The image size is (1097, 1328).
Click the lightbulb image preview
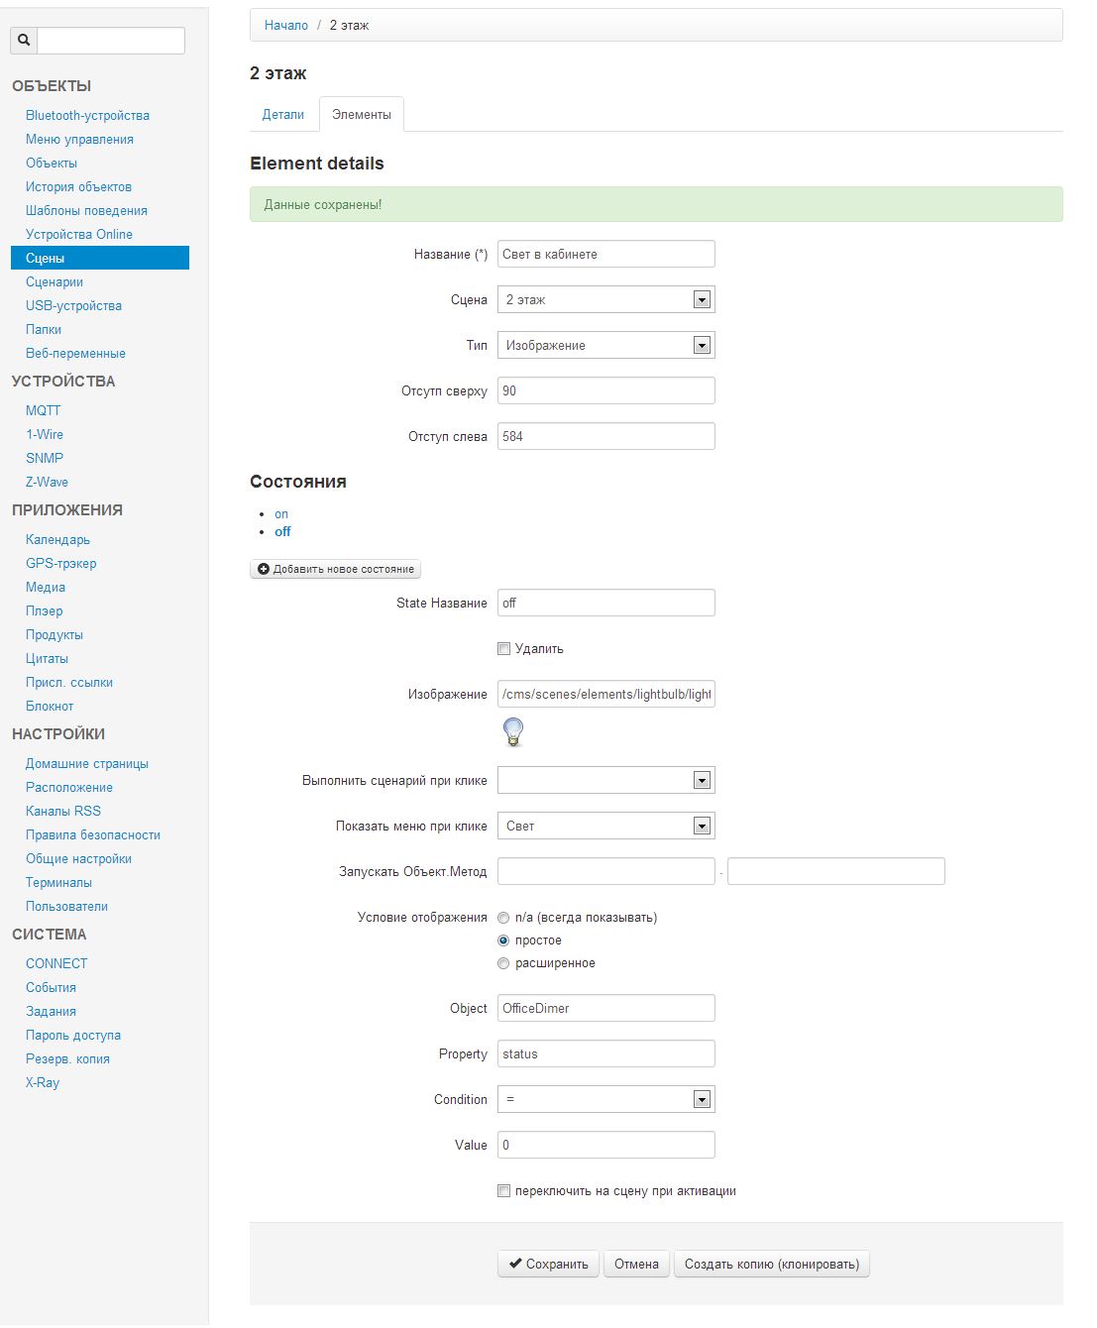pyautogui.click(x=513, y=731)
